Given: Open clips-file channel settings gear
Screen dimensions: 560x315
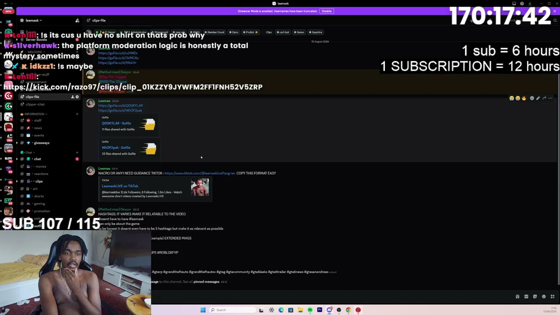Looking at the screenshot, I should pyautogui.click(x=77, y=97).
